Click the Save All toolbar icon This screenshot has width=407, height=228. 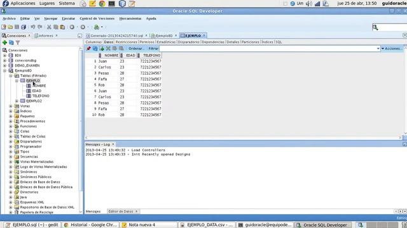(x=24, y=27)
